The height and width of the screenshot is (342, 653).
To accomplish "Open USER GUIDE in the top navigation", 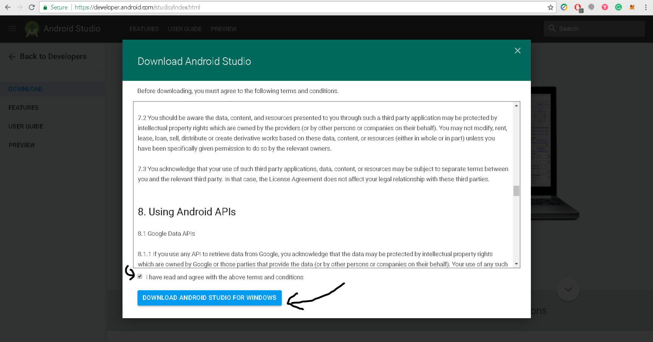I will pos(185,29).
